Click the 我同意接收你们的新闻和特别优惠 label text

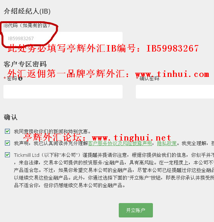point(52,132)
